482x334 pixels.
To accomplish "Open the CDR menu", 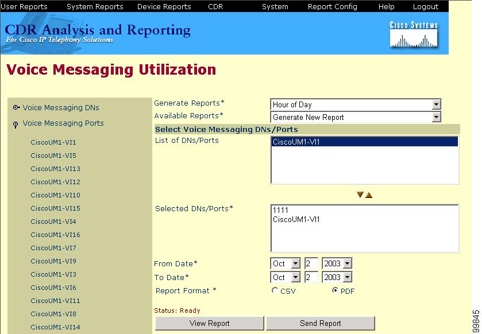I will coord(215,6).
